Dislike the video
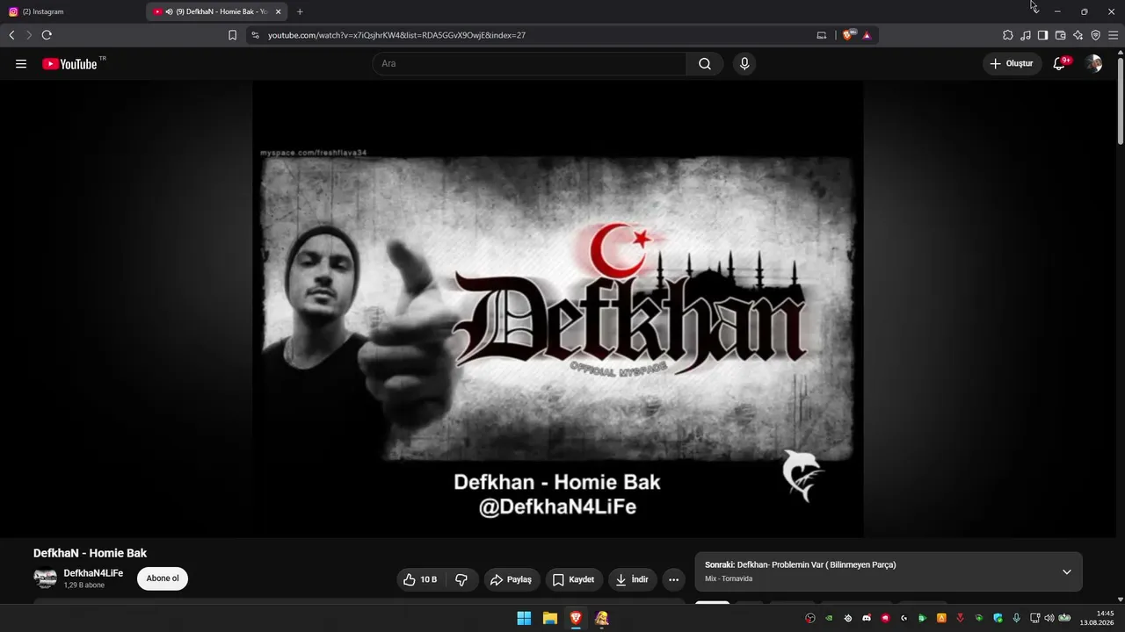The image size is (1125, 632). coord(461,579)
